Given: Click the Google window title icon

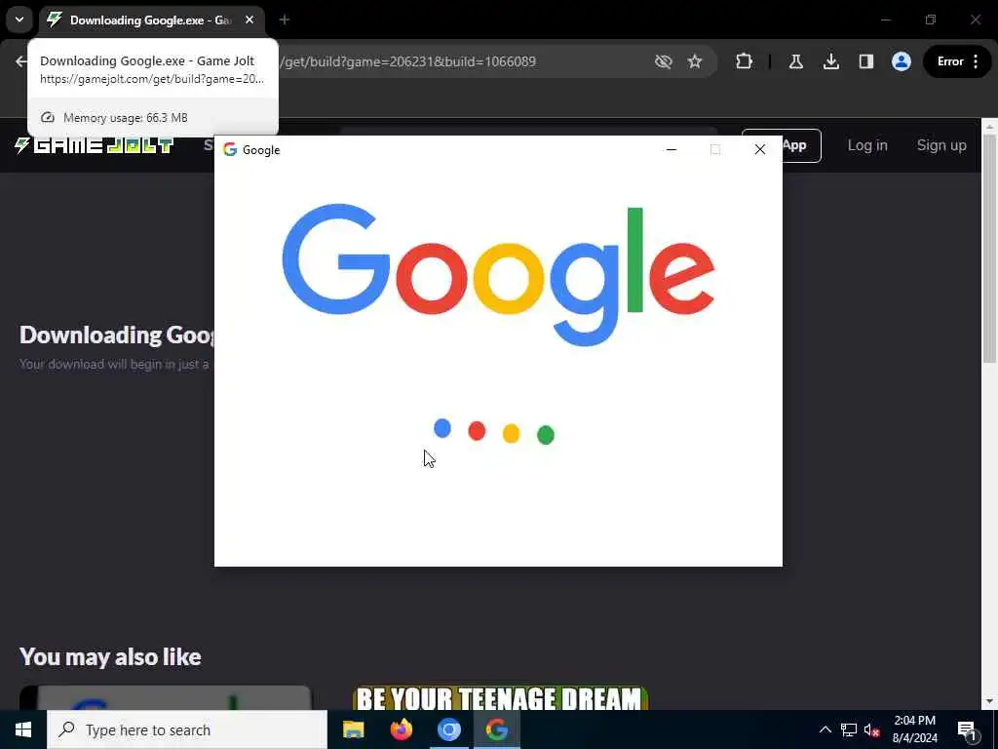Looking at the screenshot, I should pos(230,149).
